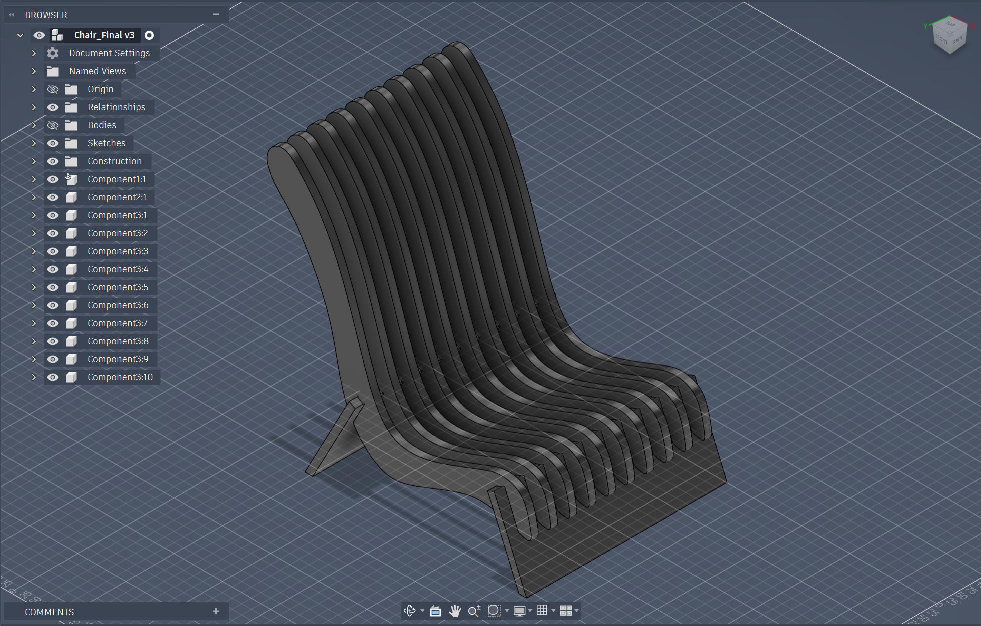Image resolution: width=981 pixels, height=626 pixels.
Task: Toggle the Chair_Final v3 activate radio button
Action: [x=149, y=35]
